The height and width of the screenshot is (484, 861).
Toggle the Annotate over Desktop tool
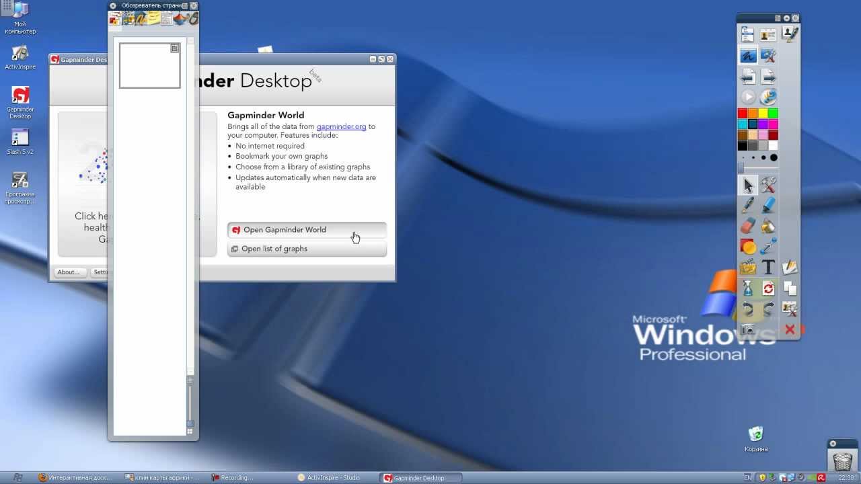pos(747,55)
